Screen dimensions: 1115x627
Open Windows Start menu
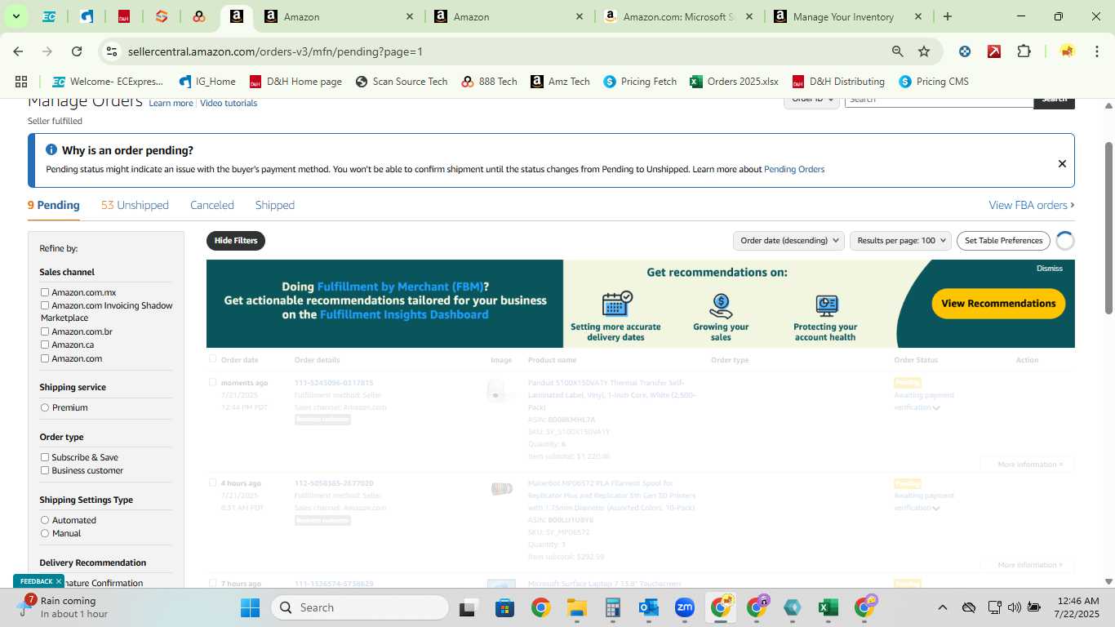[250, 607]
